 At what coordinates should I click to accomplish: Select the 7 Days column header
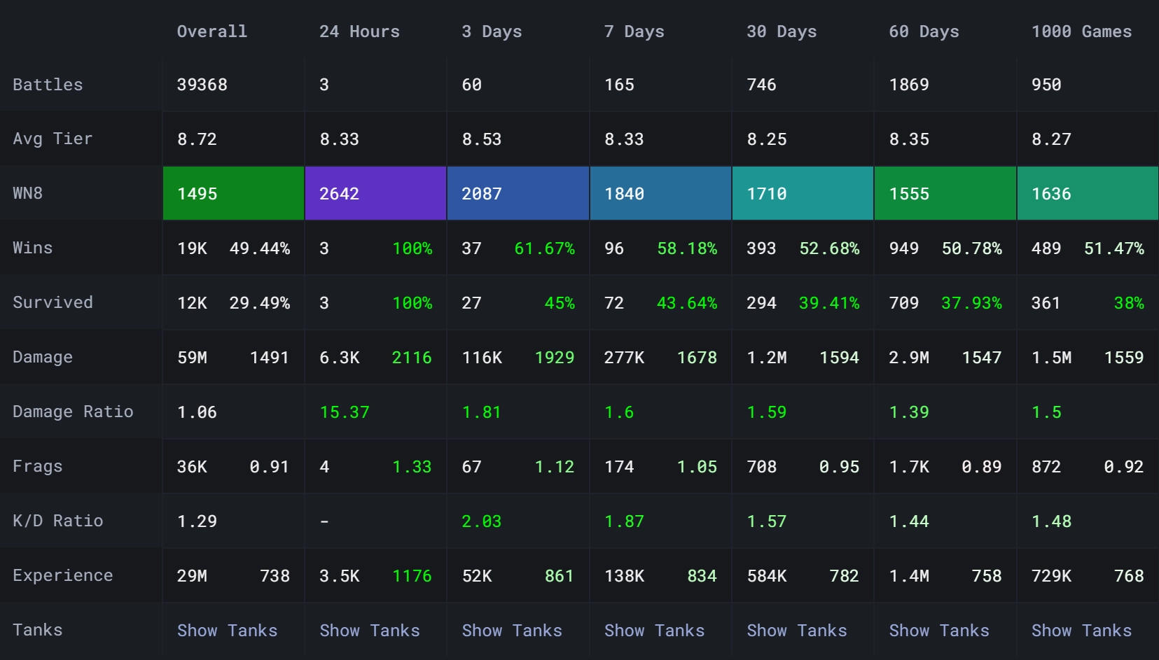[634, 31]
